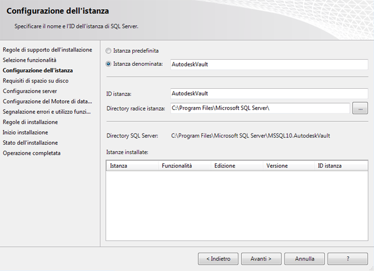Select Requisiti di spazio su disco step

pos(36,81)
